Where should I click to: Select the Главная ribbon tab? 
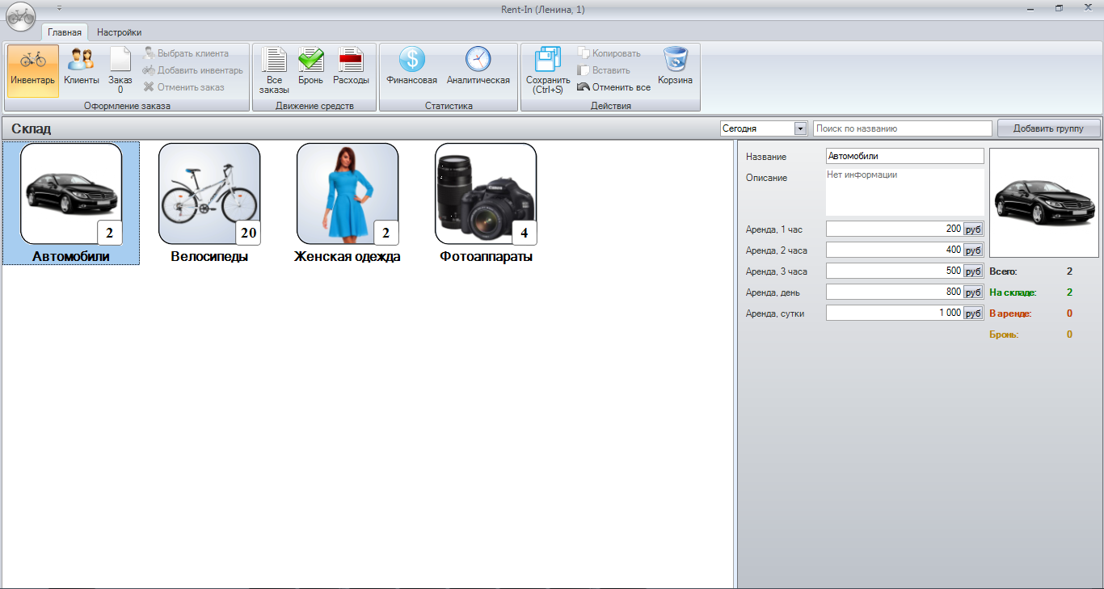click(65, 32)
